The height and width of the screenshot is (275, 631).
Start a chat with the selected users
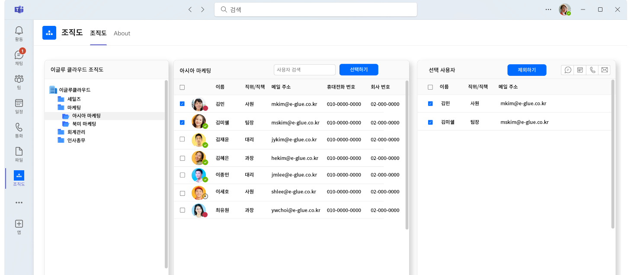click(x=568, y=70)
